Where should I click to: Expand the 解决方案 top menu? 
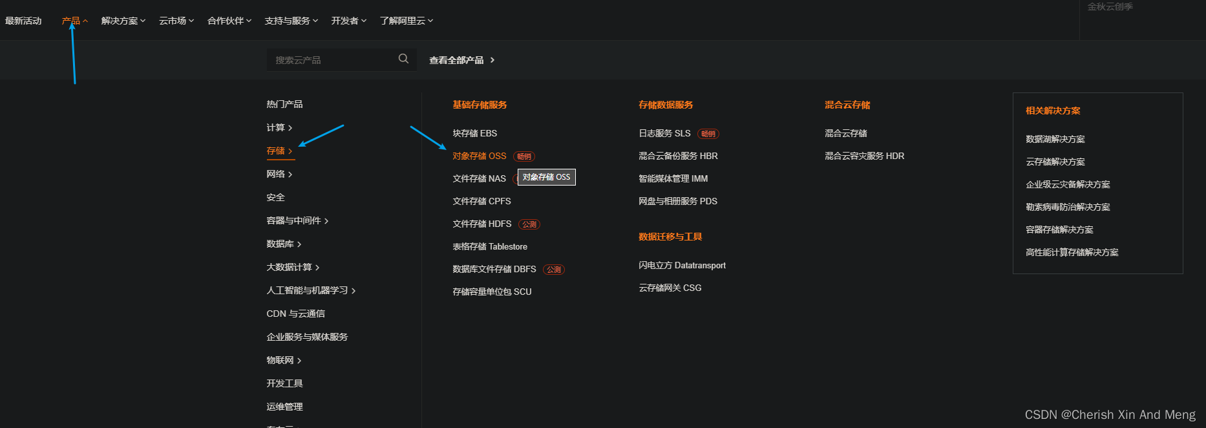(123, 21)
